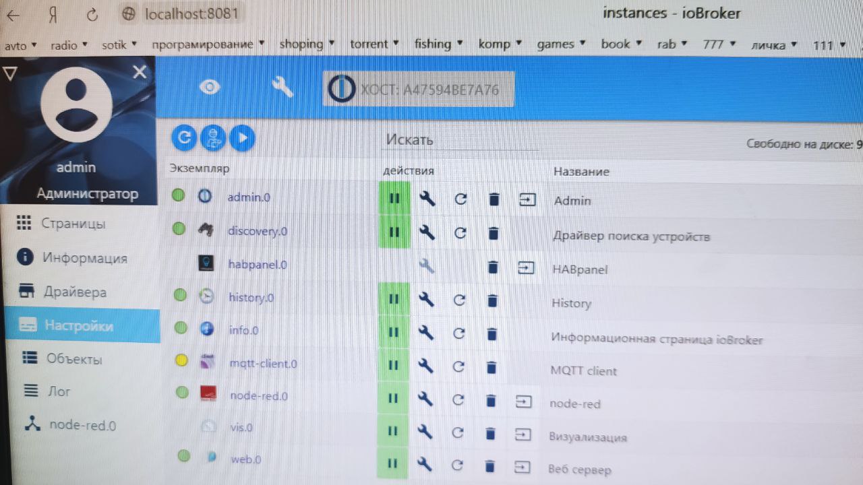This screenshot has width=863, height=485.
Task: Open the vis web link icon
Action: coord(523,434)
